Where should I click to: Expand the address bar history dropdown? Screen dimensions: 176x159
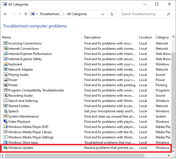click(x=103, y=14)
